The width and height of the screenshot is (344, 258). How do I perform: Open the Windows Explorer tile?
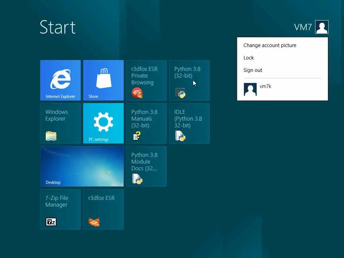[60, 123]
